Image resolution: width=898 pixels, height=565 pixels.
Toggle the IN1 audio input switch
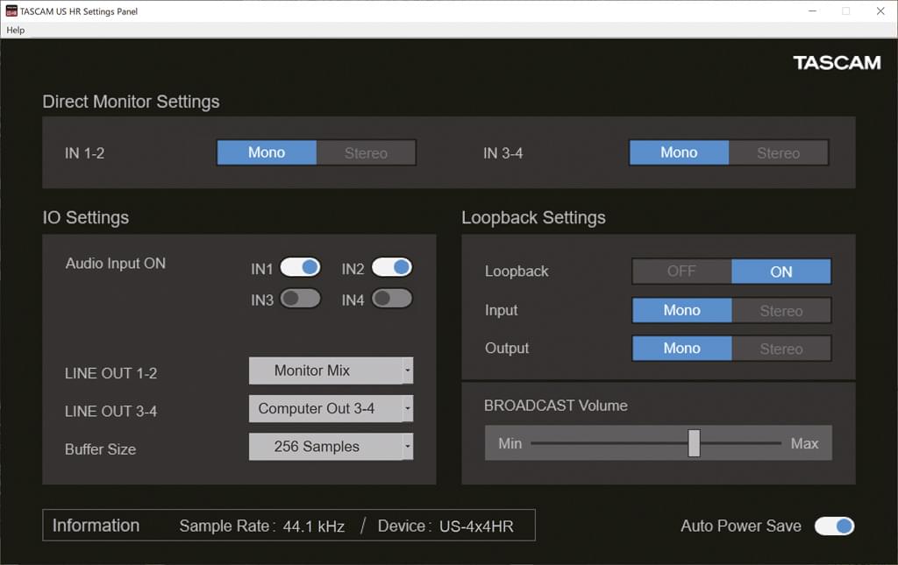(x=300, y=267)
